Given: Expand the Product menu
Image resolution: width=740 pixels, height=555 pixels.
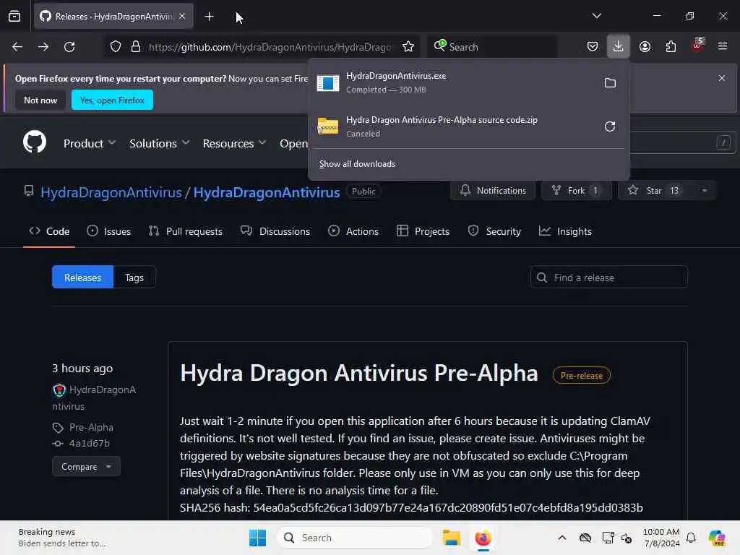Looking at the screenshot, I should [89, 143].
